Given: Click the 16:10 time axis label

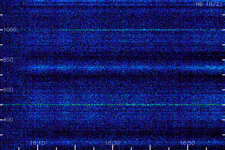Looking at the screenshot, I should coord(37,143).
